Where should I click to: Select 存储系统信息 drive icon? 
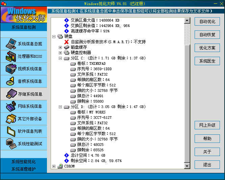click(x=11, y=94)
